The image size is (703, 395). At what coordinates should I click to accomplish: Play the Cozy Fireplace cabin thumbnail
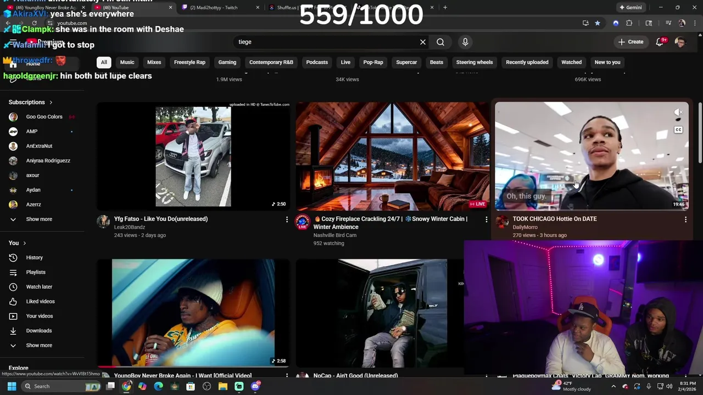[x=392, y=156]
